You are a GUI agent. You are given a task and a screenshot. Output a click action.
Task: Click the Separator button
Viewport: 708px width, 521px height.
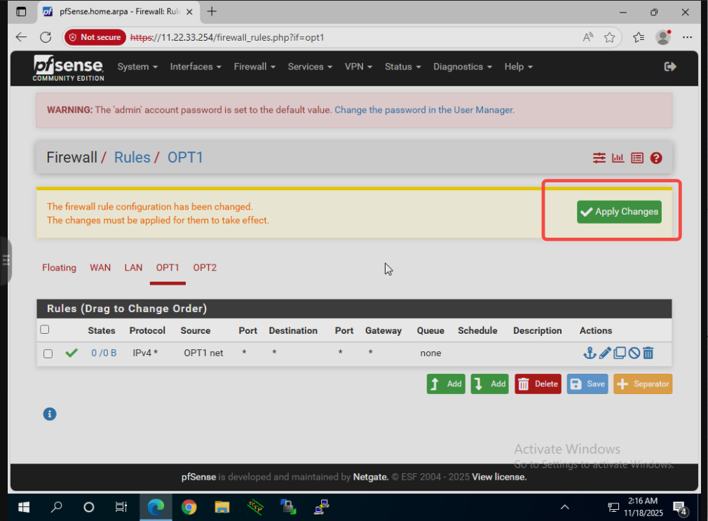643,384
